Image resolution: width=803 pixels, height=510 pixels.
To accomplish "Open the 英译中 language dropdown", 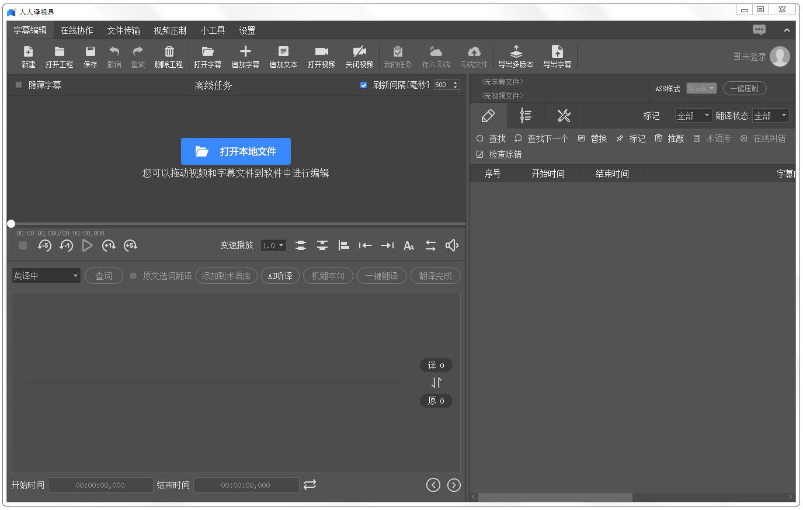I will [x=46, y=276].
